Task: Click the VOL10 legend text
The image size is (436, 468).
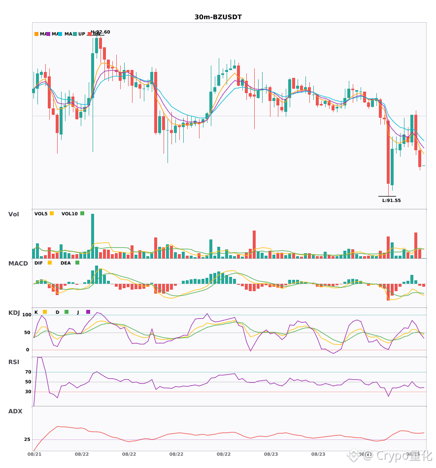Action: (x=69, y=214)
